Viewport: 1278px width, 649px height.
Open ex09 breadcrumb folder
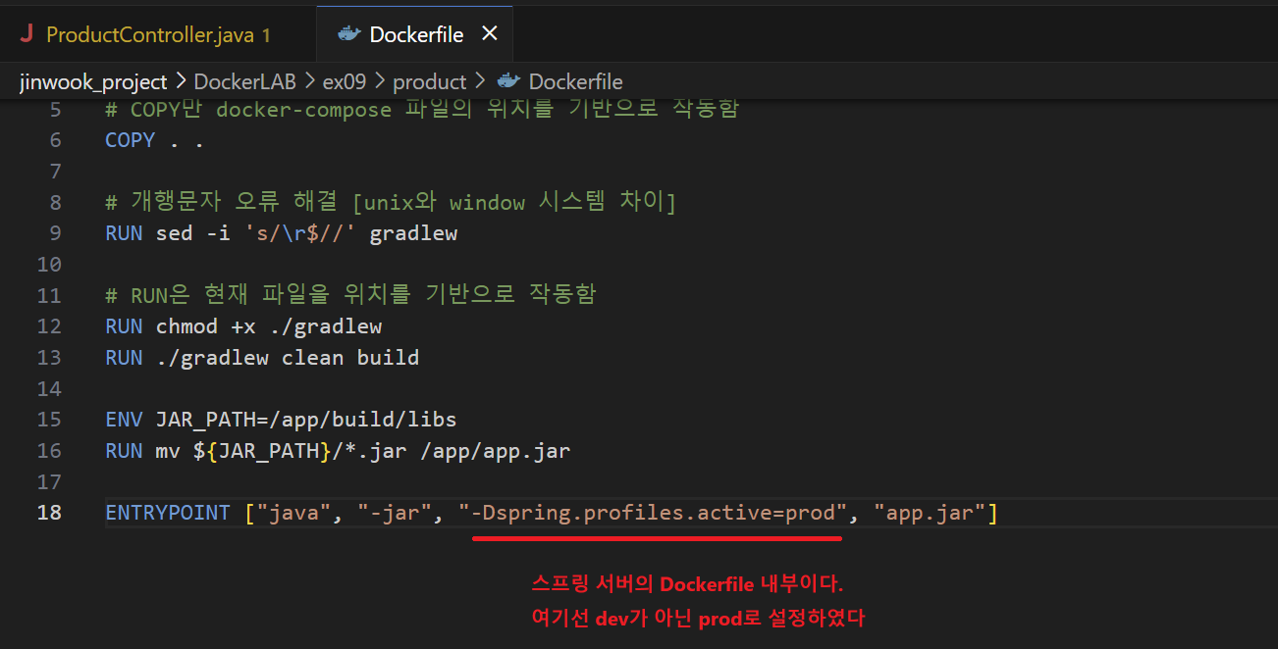(x=344, y=81)
